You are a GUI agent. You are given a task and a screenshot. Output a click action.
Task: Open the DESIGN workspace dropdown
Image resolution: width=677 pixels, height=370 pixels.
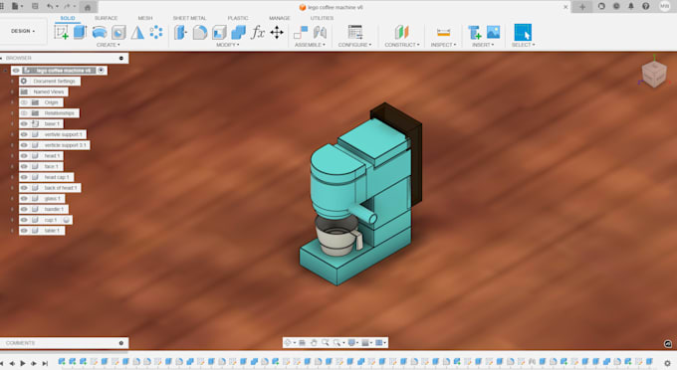(x=23, y=31)
